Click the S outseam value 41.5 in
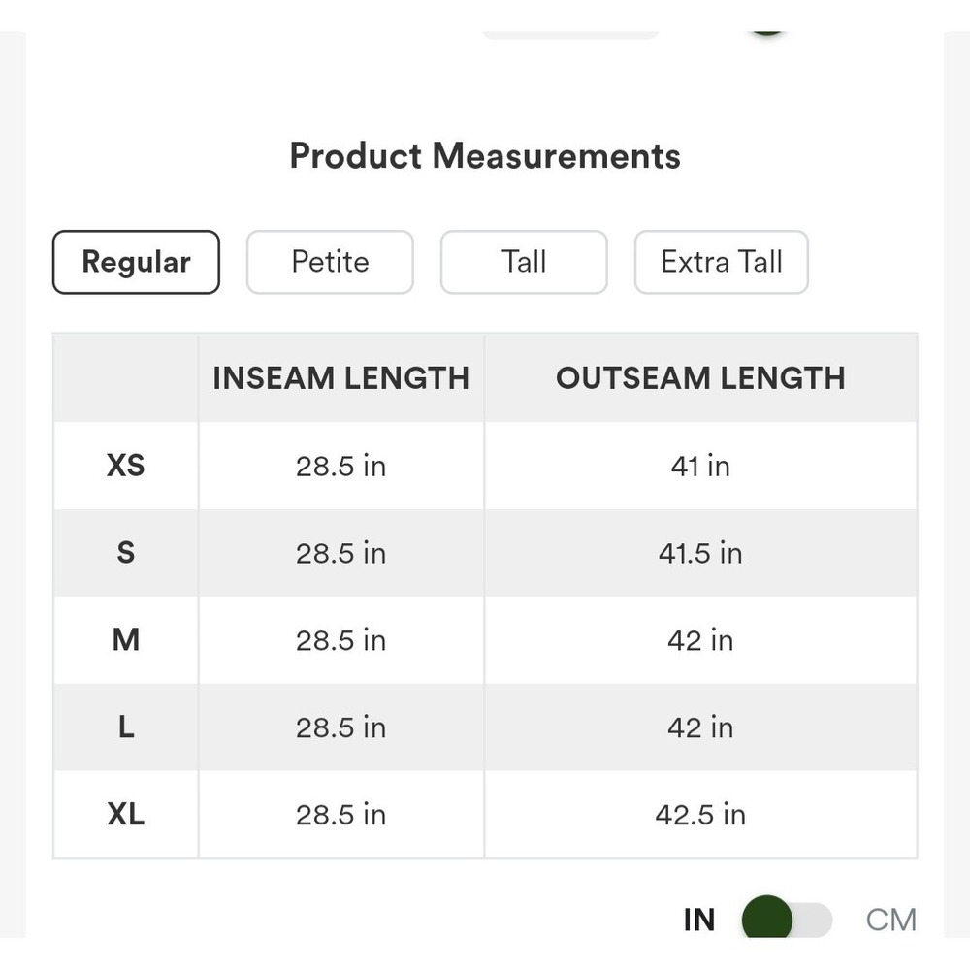The width and height of the screenshot is (970, 970). click(x=700, y=553)
